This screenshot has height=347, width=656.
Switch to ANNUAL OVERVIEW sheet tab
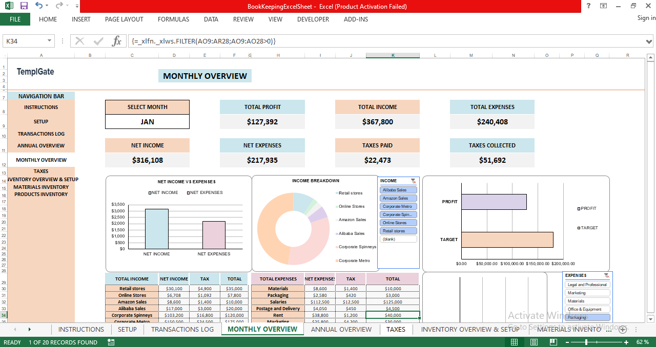pos(341,330)
